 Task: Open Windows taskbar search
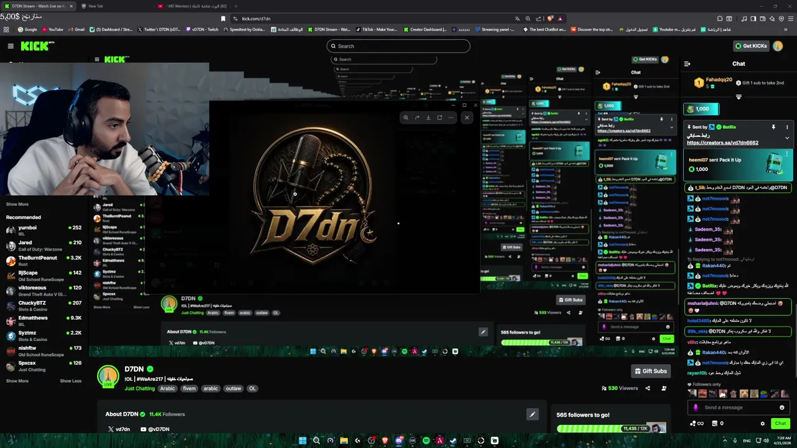point(316,441)
